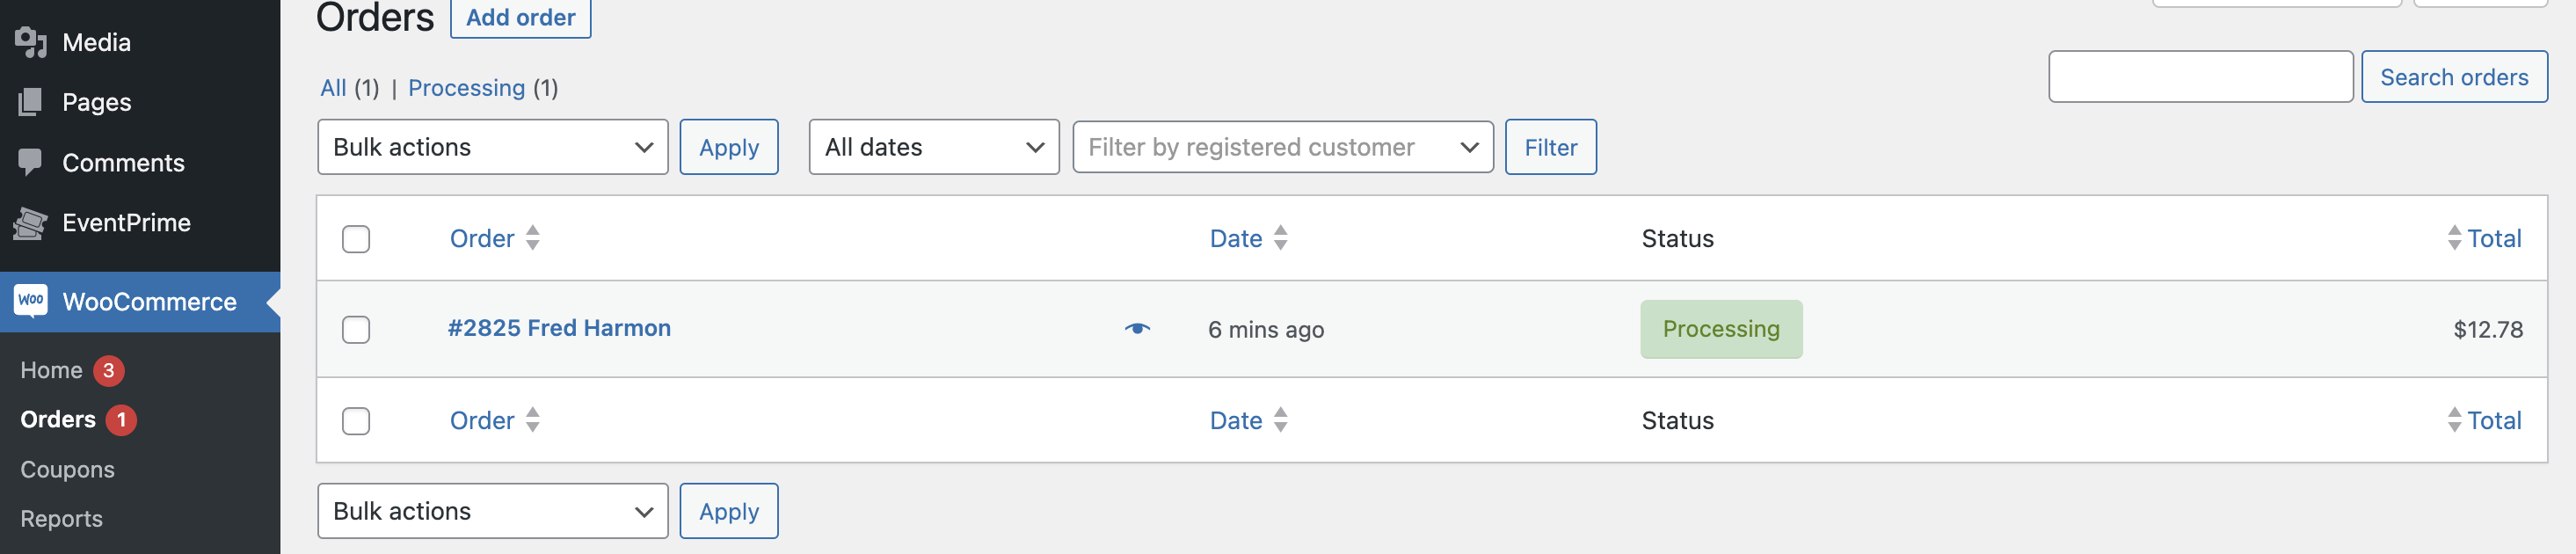Click the Comments bubble icon

tap(31, 162)
